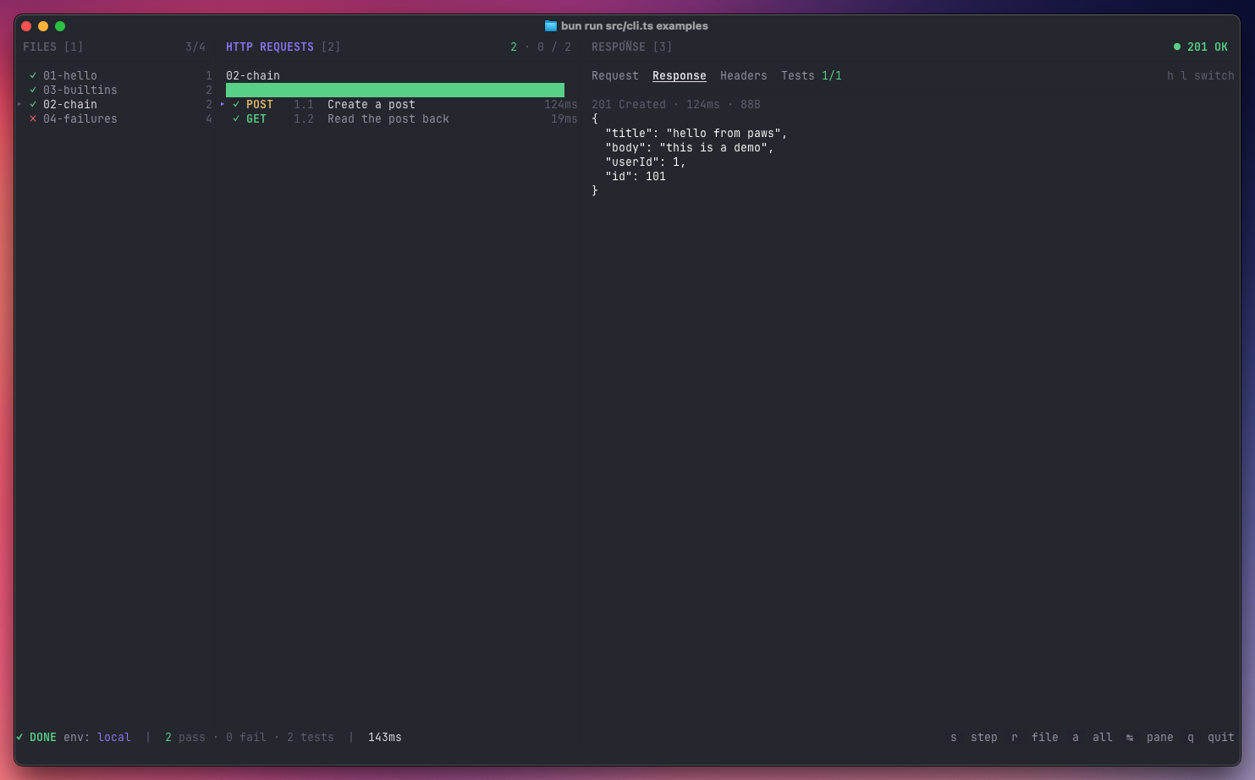Click the '2 pass' count in status bar
The height and width of the screenshot is (780, 1255).
tap(185, 738)
